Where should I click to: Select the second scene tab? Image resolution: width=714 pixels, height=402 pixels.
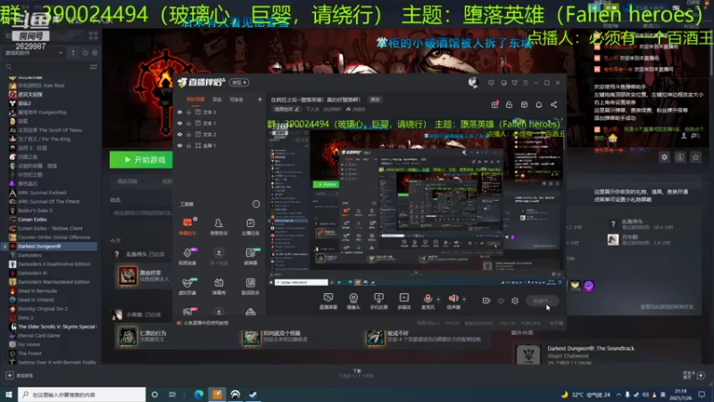217,100
